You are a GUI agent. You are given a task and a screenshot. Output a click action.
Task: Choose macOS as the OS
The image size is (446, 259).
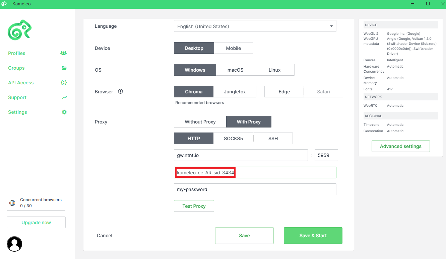click(x=235, y=70)
